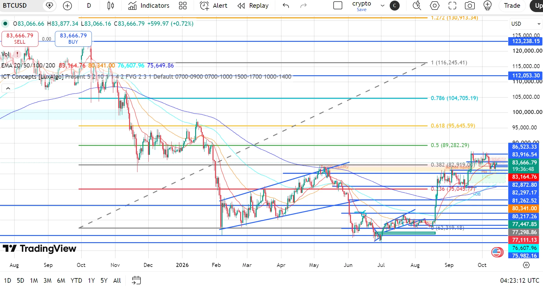Select the chart layout square icon
Image resolution: width=543 pixels, height=288 pixels.
pyautogui.click(x=338, y=6)
